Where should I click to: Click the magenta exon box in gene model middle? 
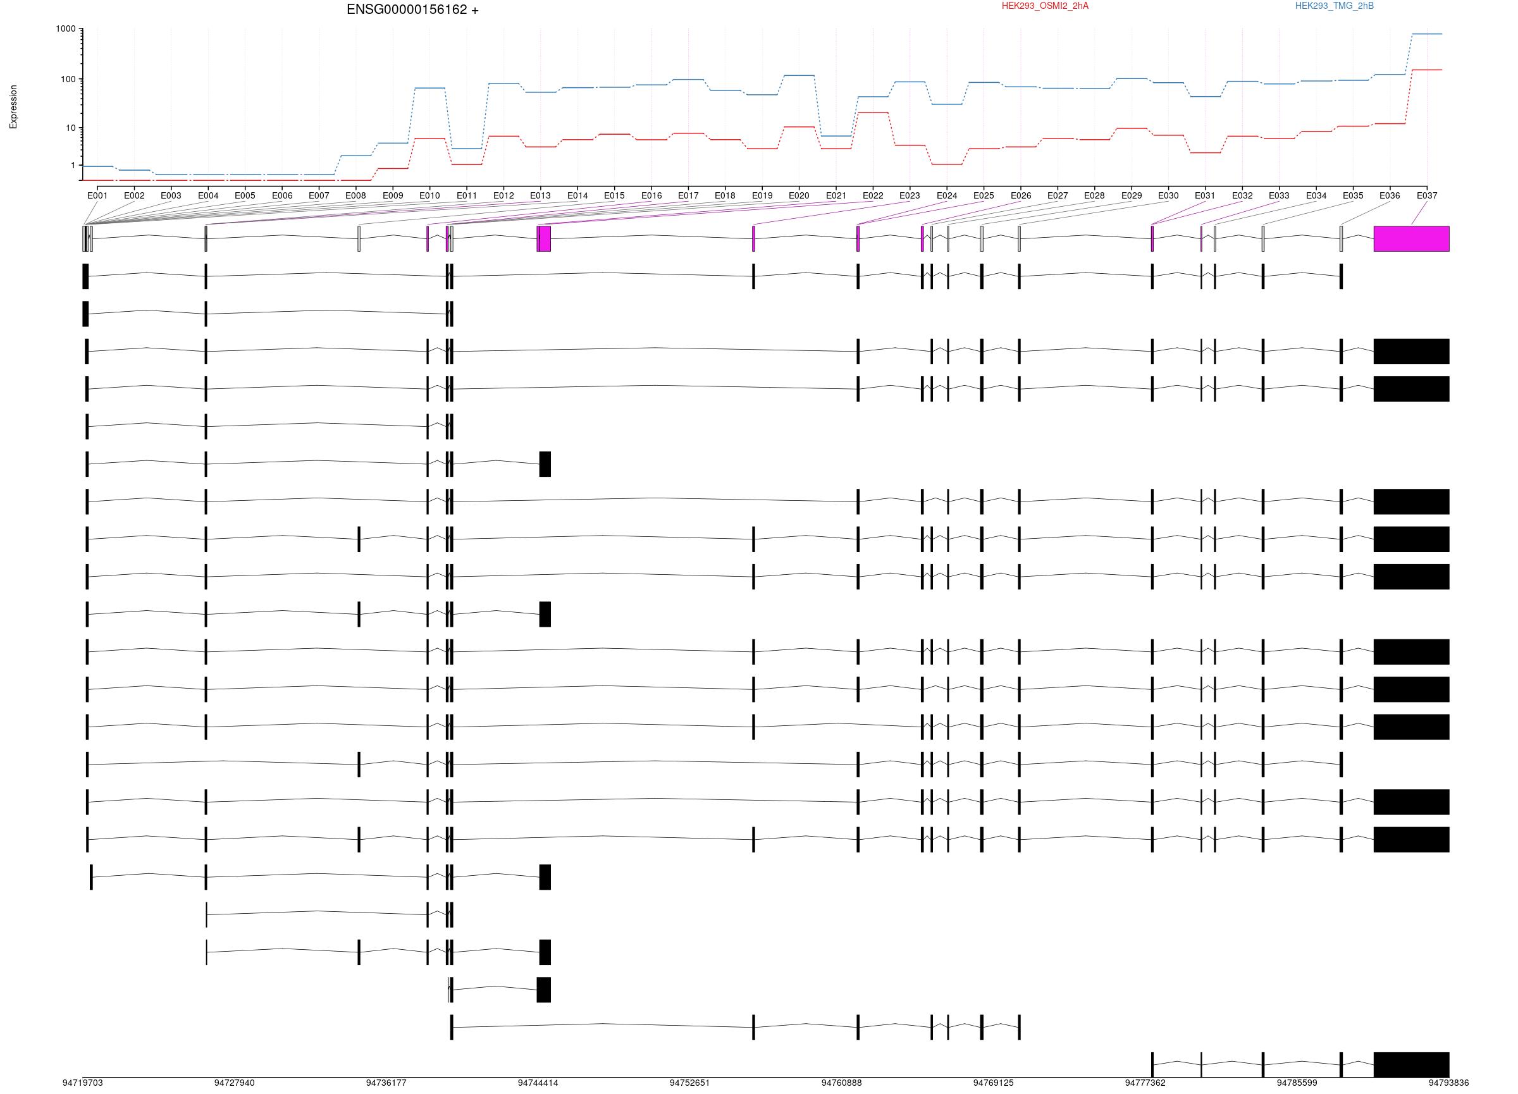(544, 239)
